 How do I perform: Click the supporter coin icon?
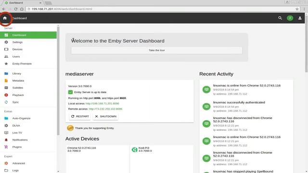pos(70,128)
